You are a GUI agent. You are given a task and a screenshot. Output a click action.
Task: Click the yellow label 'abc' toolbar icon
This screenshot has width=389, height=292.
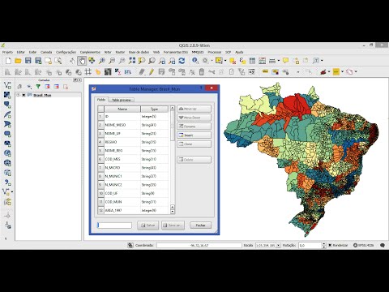point(265,71)
